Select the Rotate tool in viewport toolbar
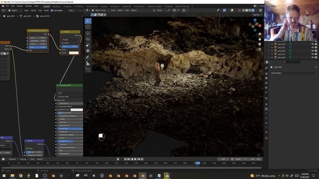 (x=88, y=39)
